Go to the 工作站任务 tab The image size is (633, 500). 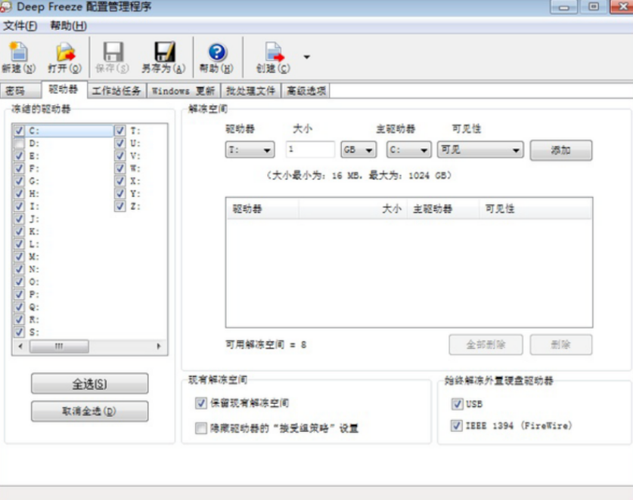(116, 91)
